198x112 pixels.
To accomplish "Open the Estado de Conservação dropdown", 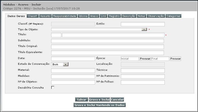I will (x=65, y=64).
